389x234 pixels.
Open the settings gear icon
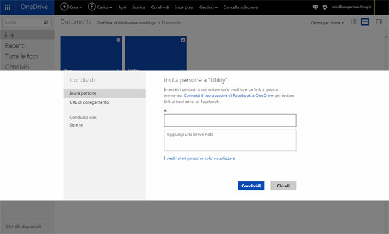(x=325, y=7)
